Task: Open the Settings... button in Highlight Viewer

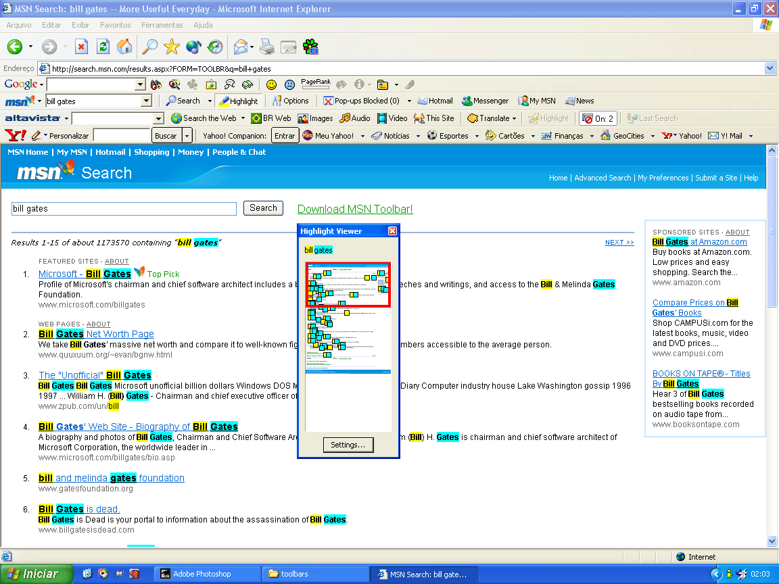Action: [x=348, y=445]
